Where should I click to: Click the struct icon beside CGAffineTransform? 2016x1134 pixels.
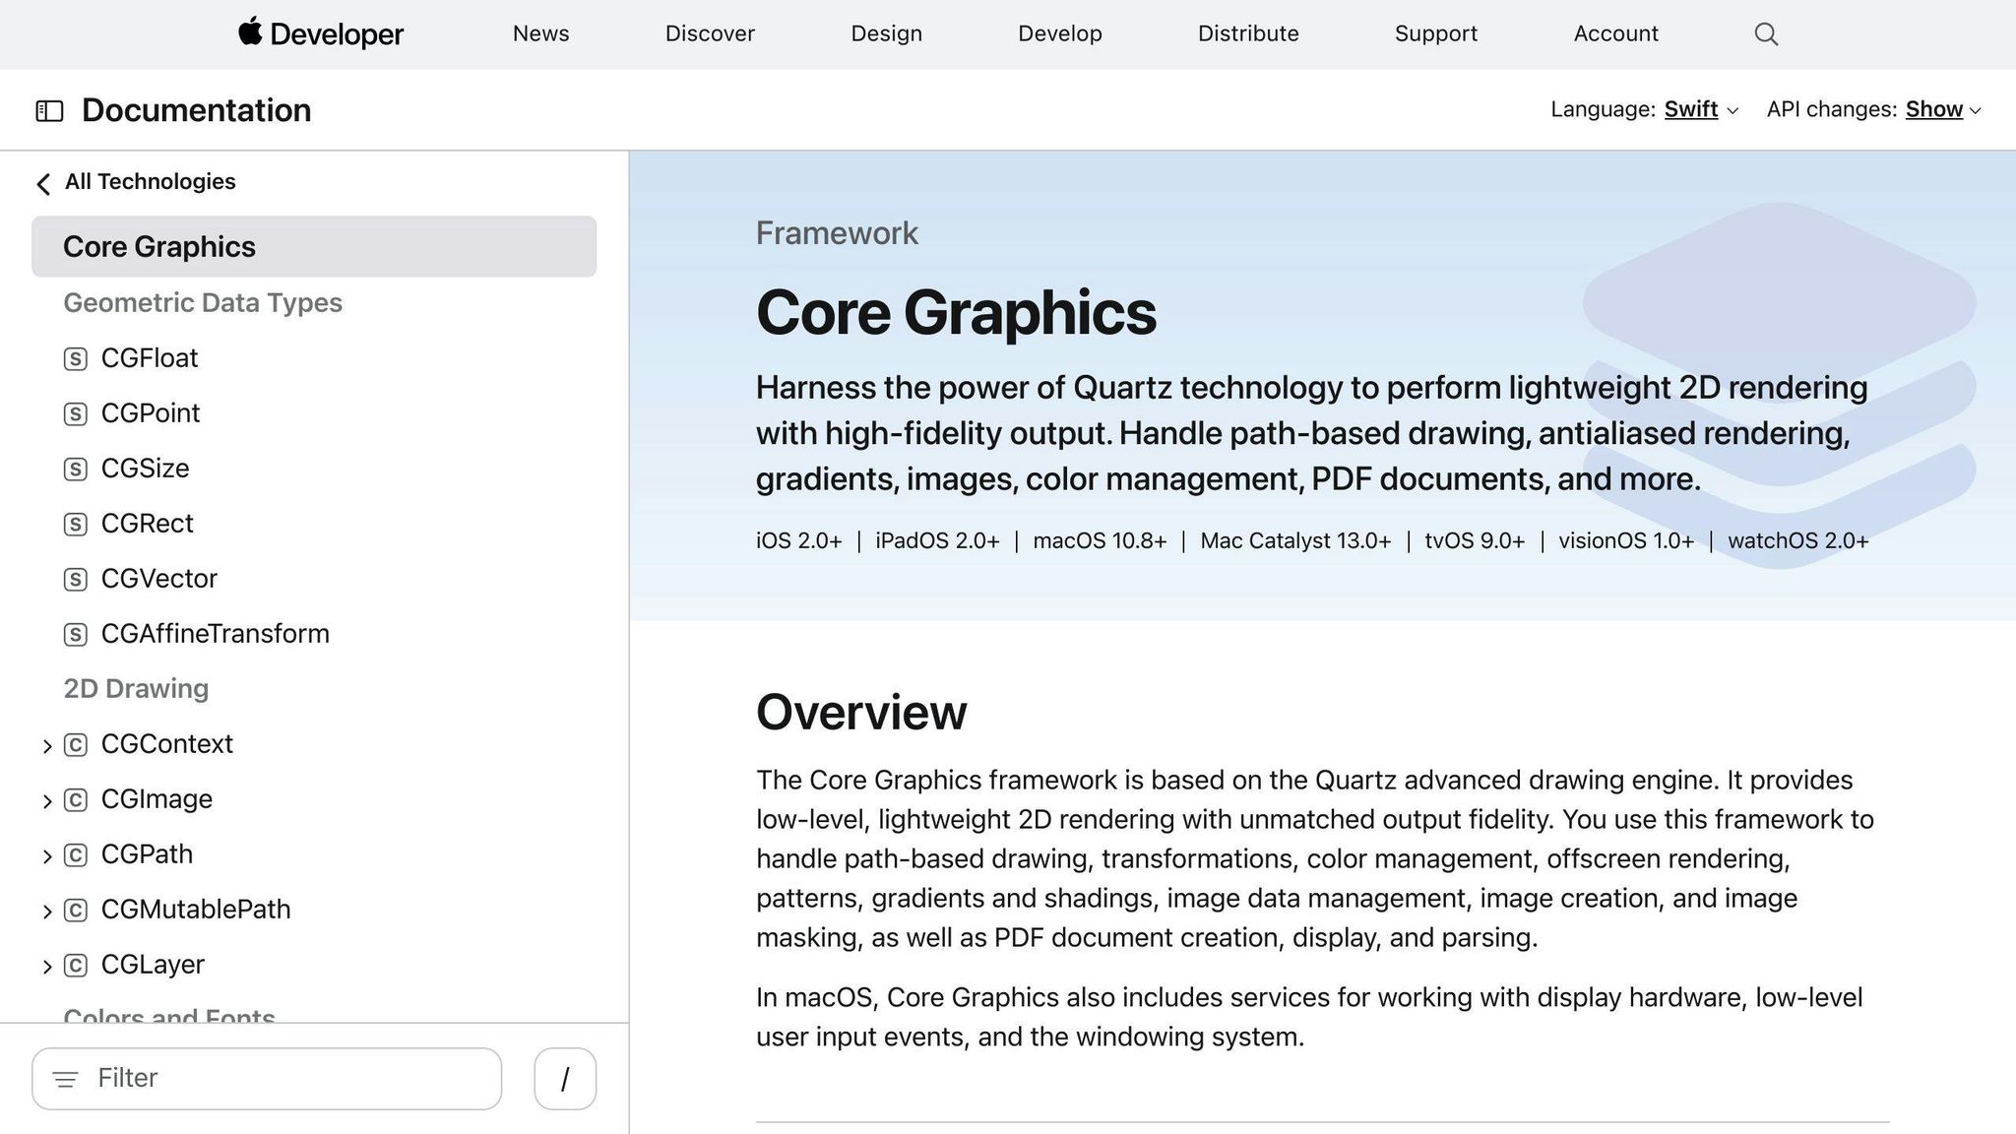click(x=76, y=635)
